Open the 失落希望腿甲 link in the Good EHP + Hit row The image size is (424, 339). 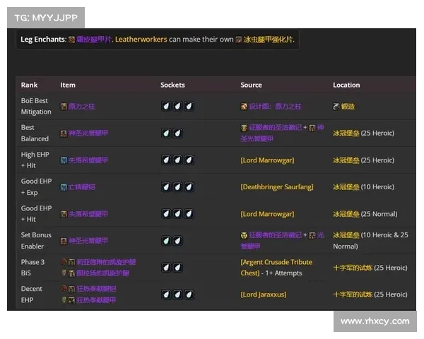pyautogui.click(x=88, y=214)
